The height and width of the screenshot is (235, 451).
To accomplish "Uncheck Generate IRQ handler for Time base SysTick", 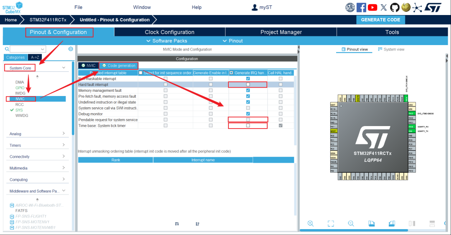I will 248,126.
